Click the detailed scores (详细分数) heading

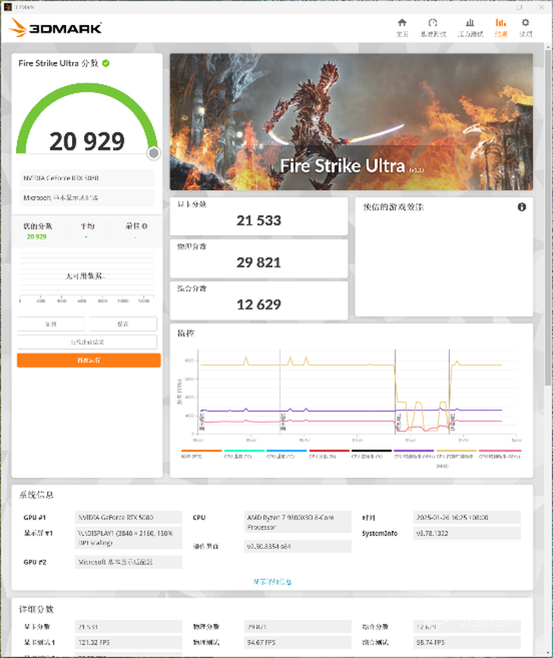point(36,610)
